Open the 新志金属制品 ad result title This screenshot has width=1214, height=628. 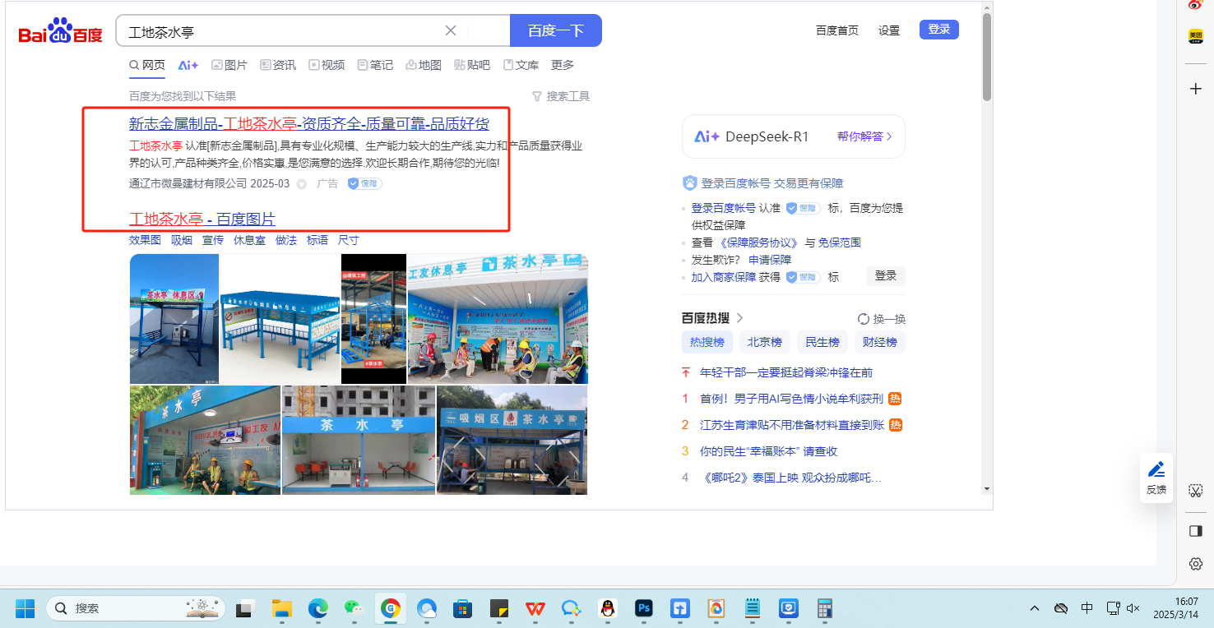point(309,124)
